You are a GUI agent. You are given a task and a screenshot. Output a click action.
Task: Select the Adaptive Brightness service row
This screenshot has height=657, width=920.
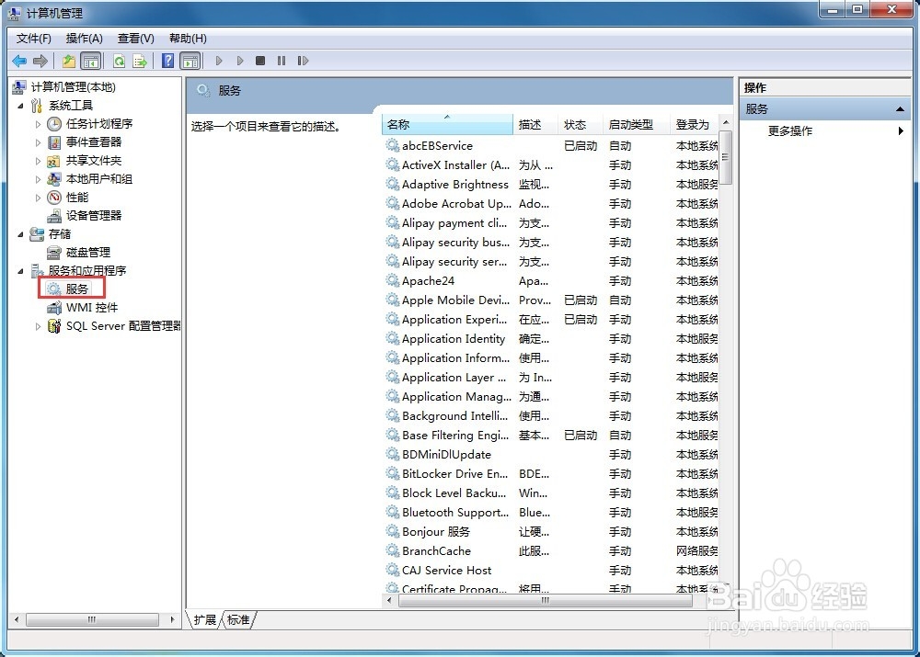click(x=551, y=184)
